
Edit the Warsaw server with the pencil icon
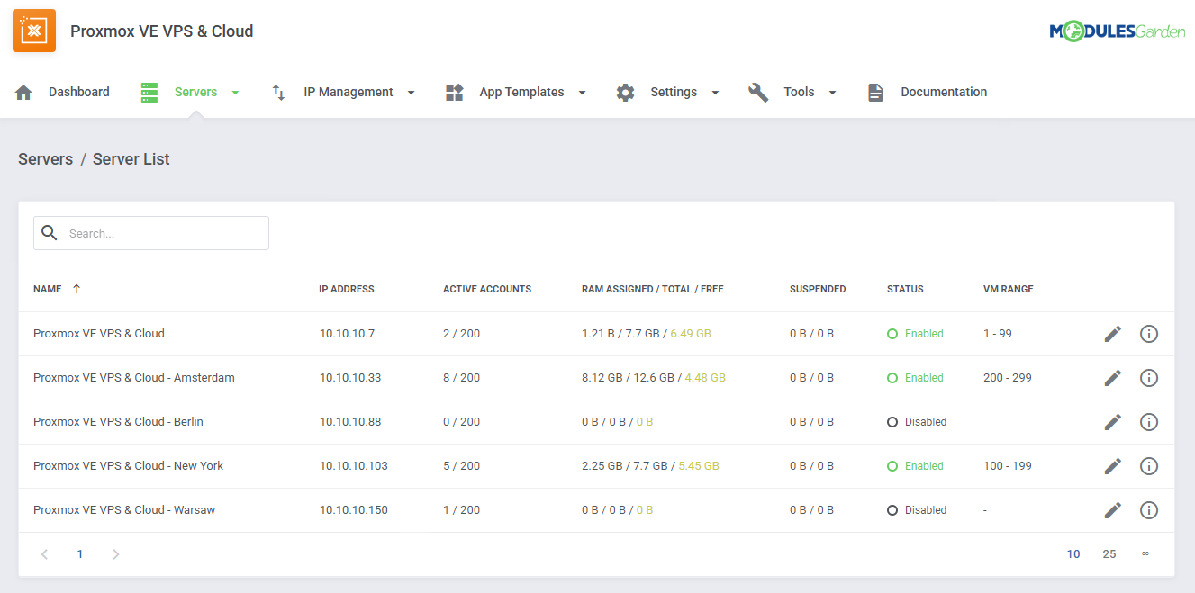coord(1112,509)
